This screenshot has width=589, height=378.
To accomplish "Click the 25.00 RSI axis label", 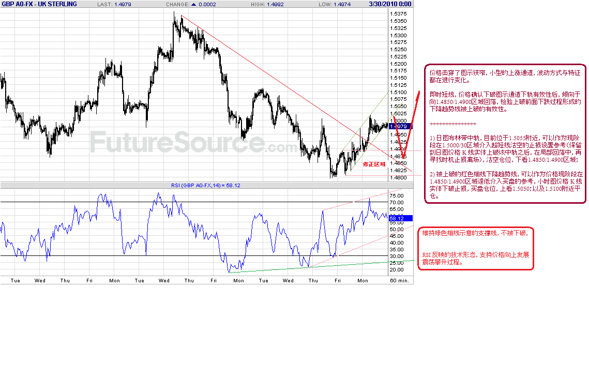I will click(x=397, y=263).
